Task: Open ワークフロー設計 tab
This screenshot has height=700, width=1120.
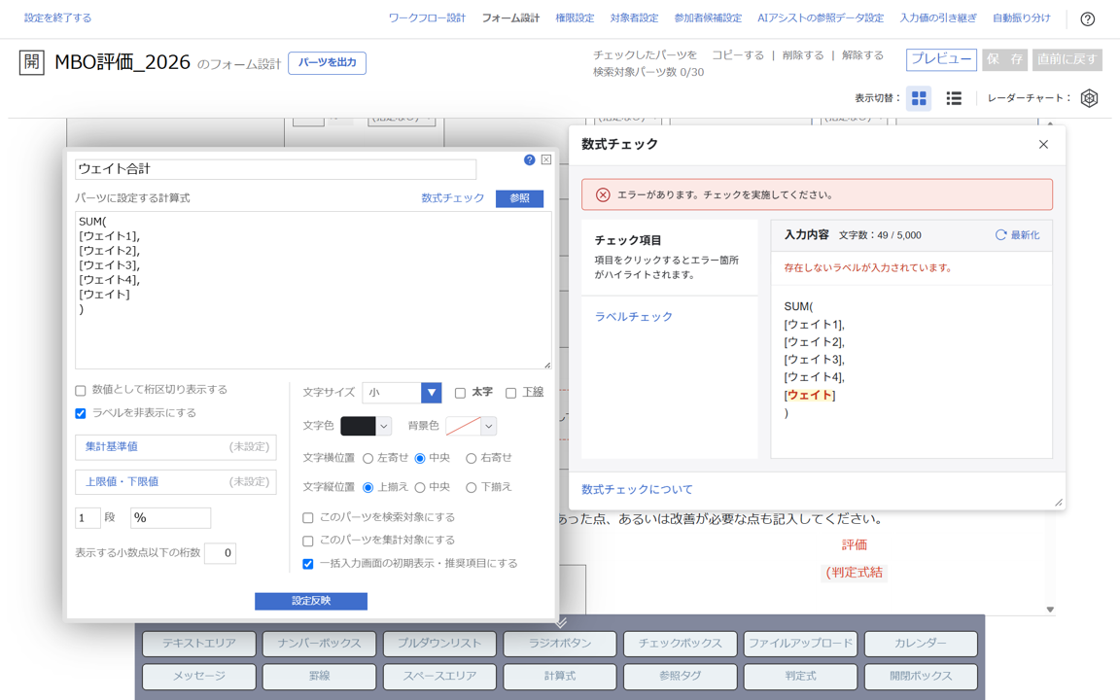Action: click(427, 17)
